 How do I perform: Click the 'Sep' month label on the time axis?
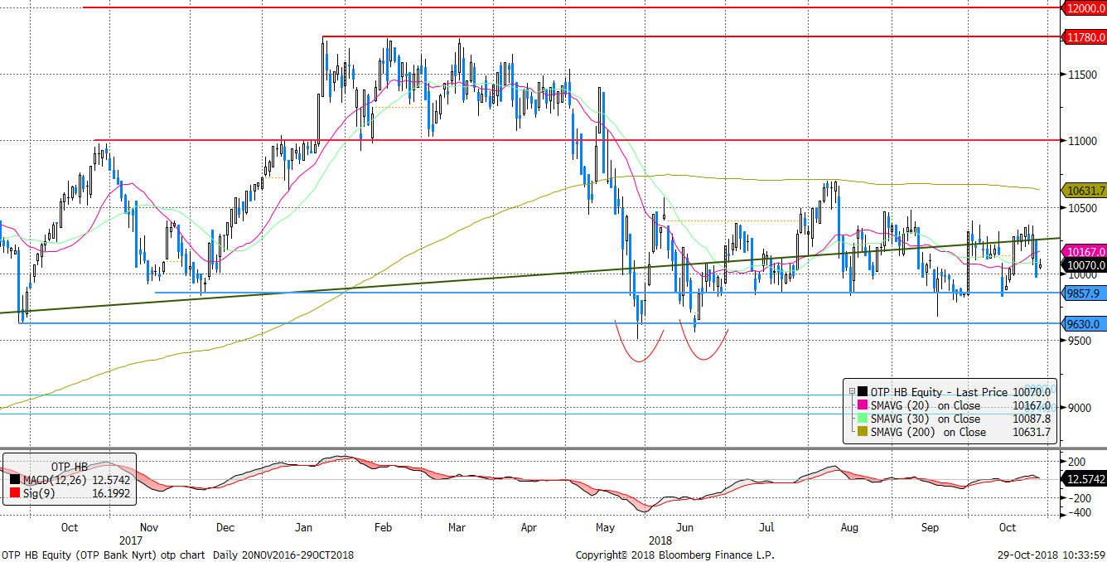[930, 526]
